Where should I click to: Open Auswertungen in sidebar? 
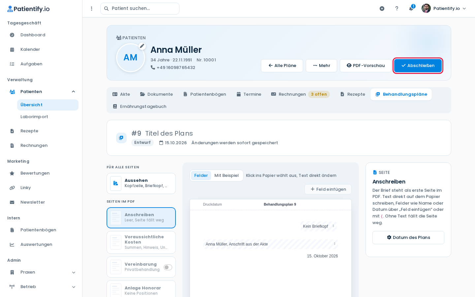(41, 245)
